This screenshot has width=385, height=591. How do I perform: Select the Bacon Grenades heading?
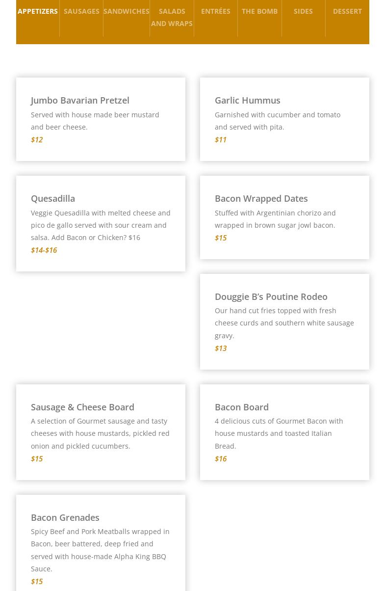coord(65,517)
